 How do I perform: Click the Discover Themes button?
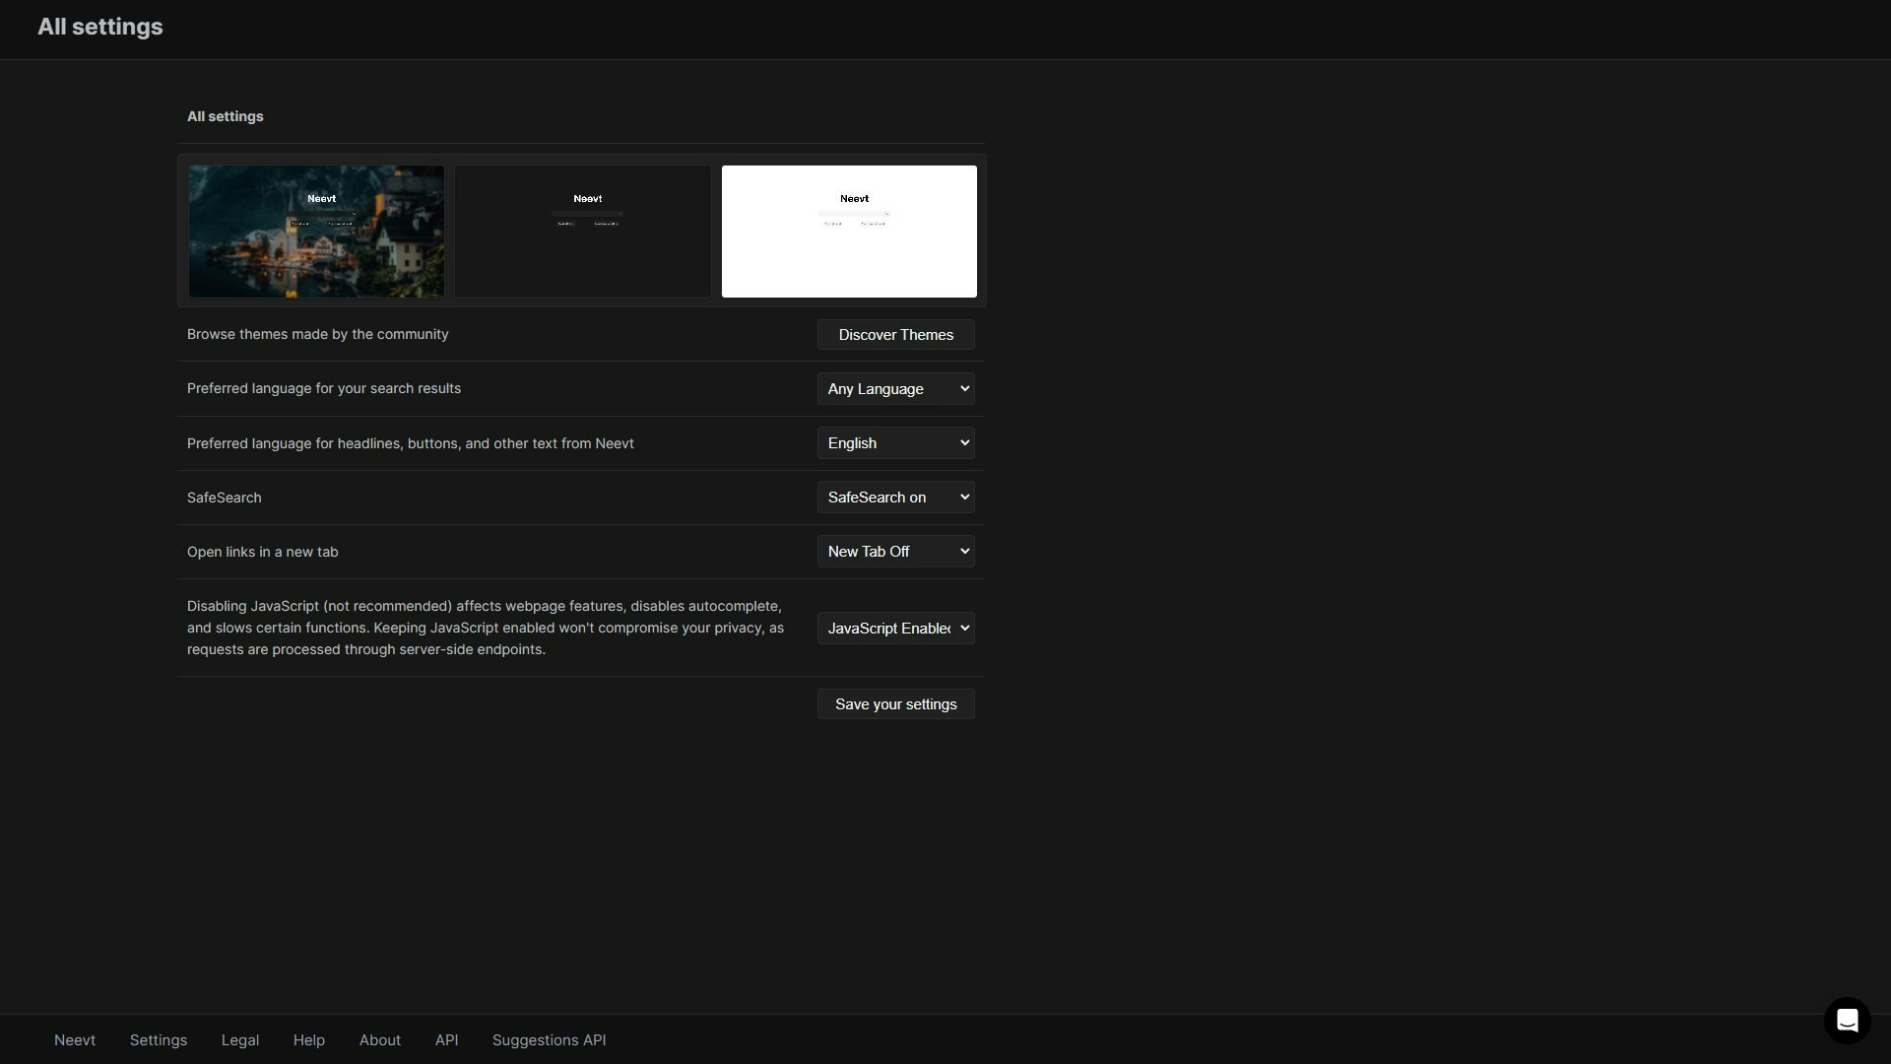coord(895,335)
